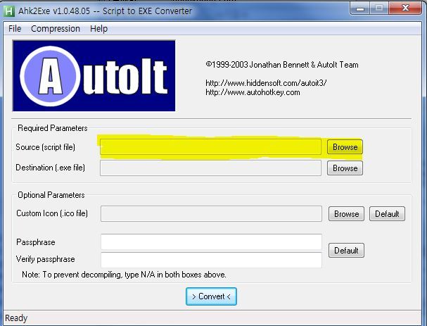Minimize the Ahk2Exe window
This screenshot has width=427, height=326.
tap(360, 8)
